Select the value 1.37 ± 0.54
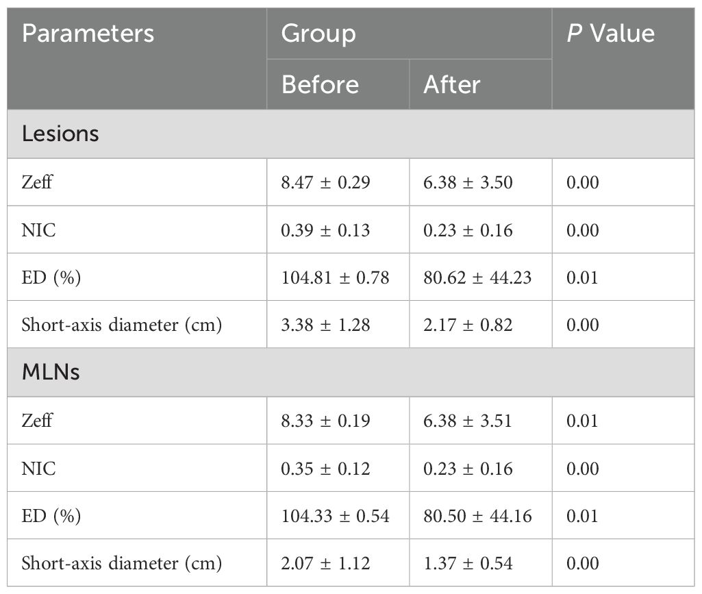Image resolution: width=702 pixels, height=594 pixels. coord(468,563)
